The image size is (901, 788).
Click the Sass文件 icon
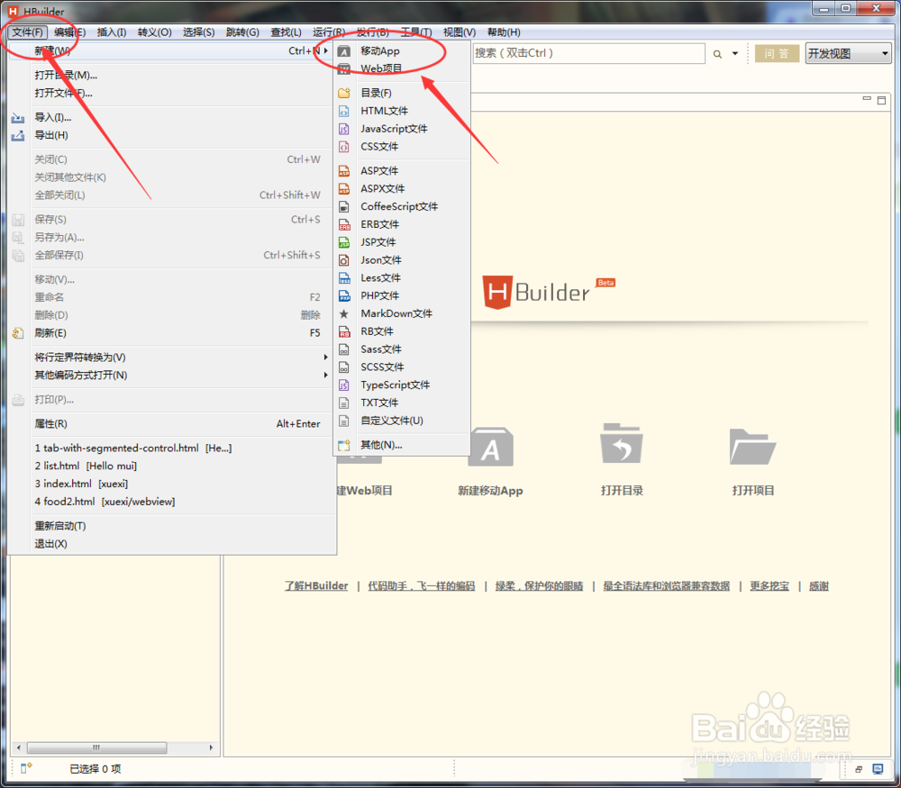coord(343,349)
